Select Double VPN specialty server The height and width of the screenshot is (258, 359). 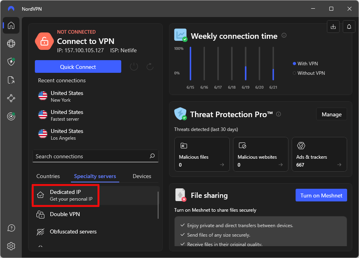pyautogui.click(x=95, y=214)
